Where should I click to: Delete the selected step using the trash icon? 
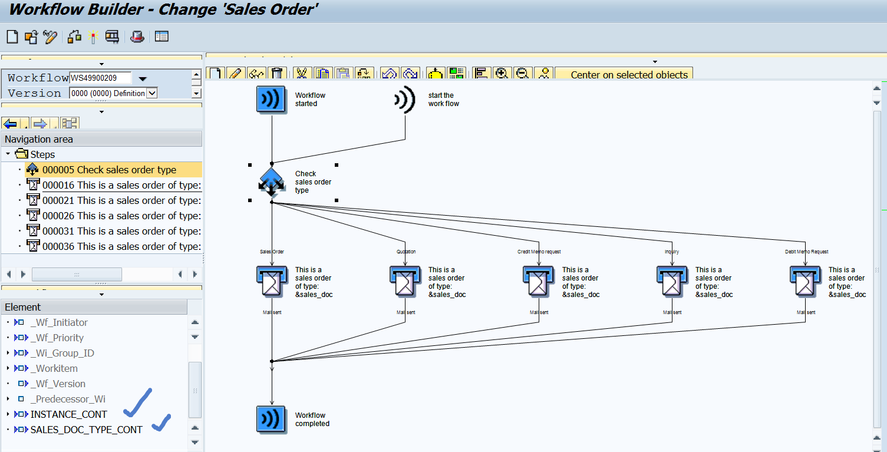click(278, 72)
